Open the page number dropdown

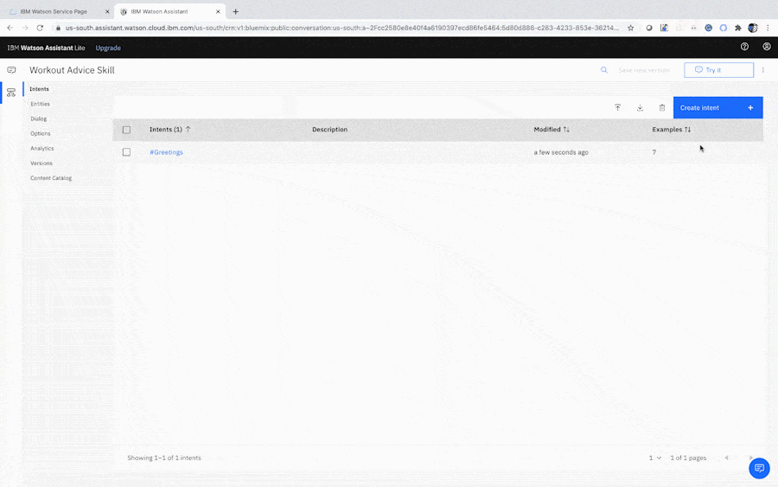point(655,458)
